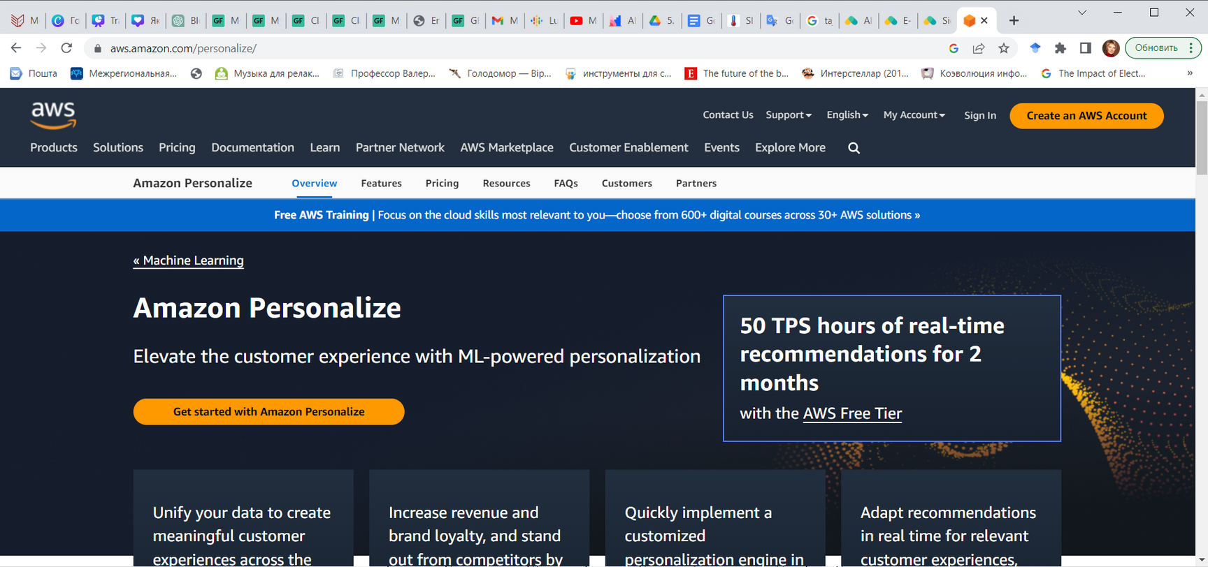1208x567 pixels.
Task: Open Chrome's three-dot menu
Action: pyautogui.click(x=1191, y=48)
